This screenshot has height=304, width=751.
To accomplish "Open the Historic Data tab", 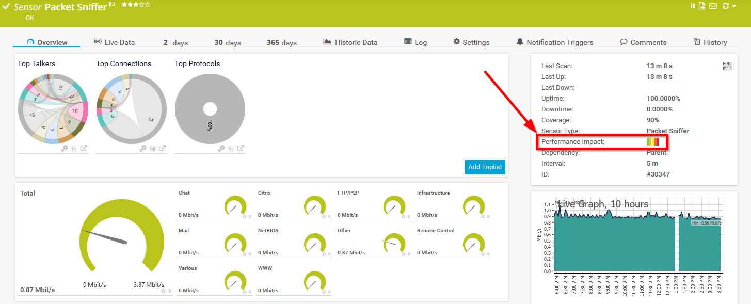I will [x=350, y=42].
